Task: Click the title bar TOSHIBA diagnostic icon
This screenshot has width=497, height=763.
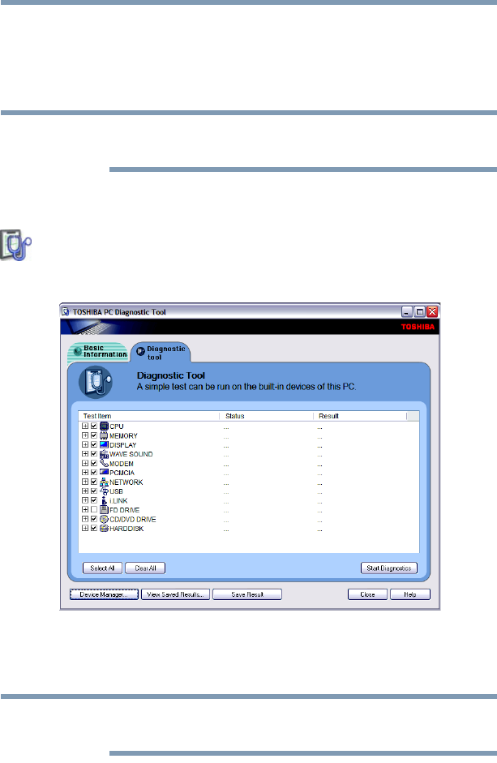Action: tap(66, 312)
